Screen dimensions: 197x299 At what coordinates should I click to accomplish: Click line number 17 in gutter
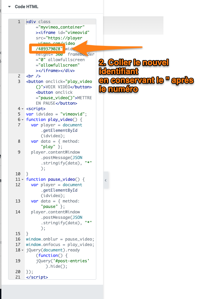pyautogui.click(x=18, y=244)
